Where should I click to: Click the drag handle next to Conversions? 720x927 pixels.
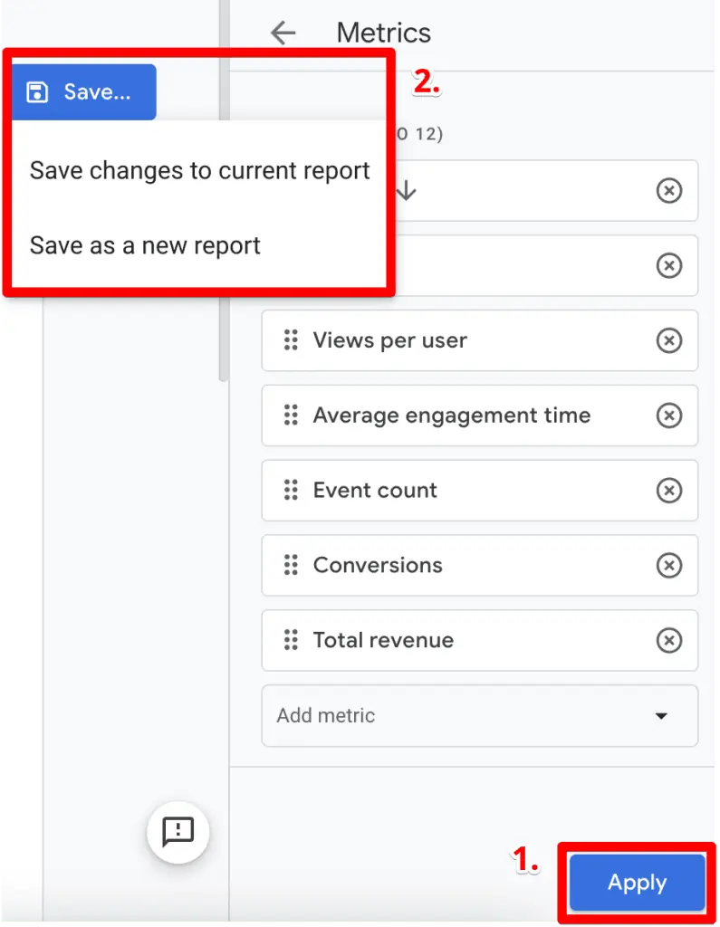291,565
